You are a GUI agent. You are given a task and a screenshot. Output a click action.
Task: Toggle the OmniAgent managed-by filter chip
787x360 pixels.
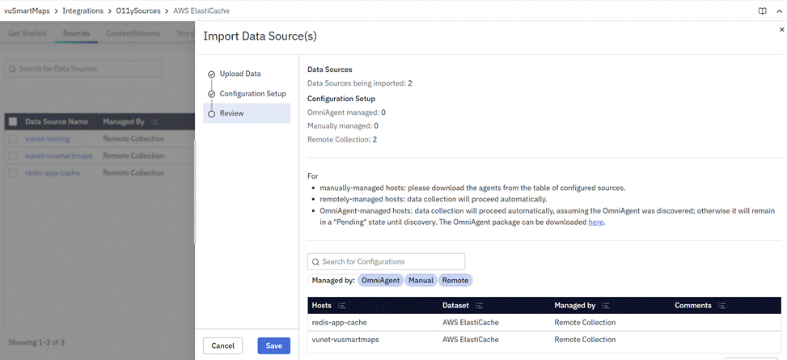pyautogui.click(x=380, y=280)
